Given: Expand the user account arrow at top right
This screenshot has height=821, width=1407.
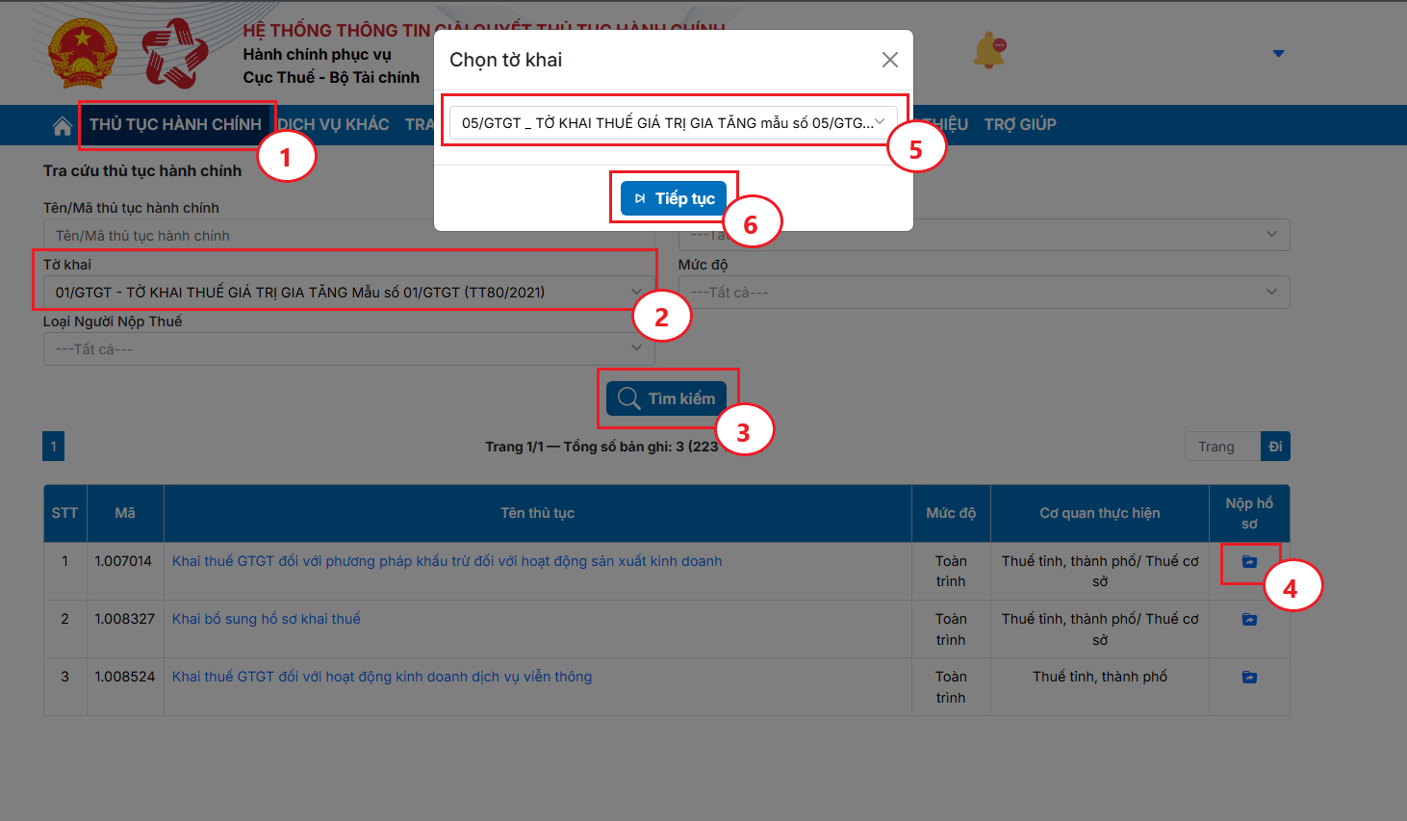Looking at the screenshot, I should click(x=1278, y=54).
